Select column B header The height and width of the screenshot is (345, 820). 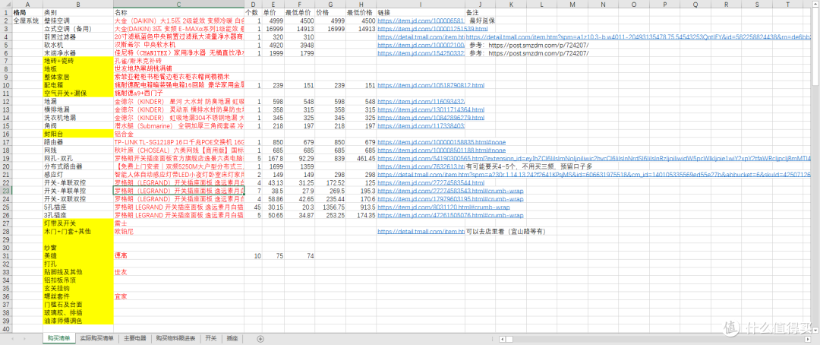(78, 5)
